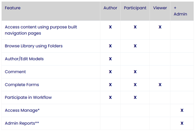This screenshot has width=196, height=131.
Task: Click the Participant X mark in Comment row
Action: (135, 72)
